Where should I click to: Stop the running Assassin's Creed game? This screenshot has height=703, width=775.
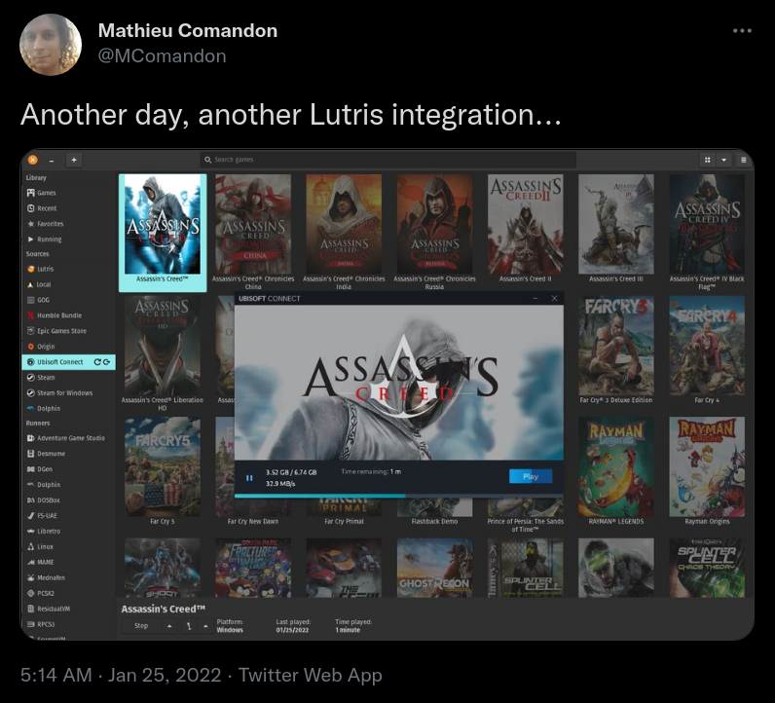(141, 626)
